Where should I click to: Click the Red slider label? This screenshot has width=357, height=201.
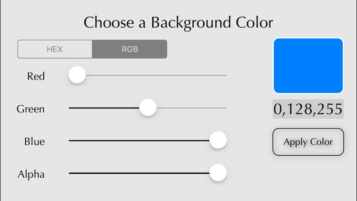pos(36,76)
